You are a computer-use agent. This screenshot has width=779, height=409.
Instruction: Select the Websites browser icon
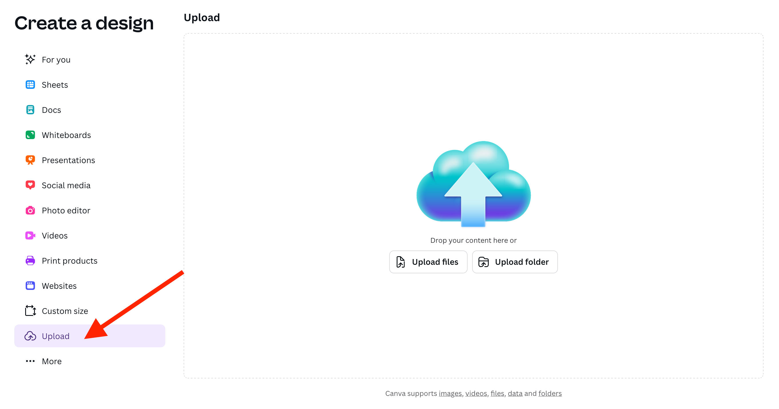click(30, 285)
